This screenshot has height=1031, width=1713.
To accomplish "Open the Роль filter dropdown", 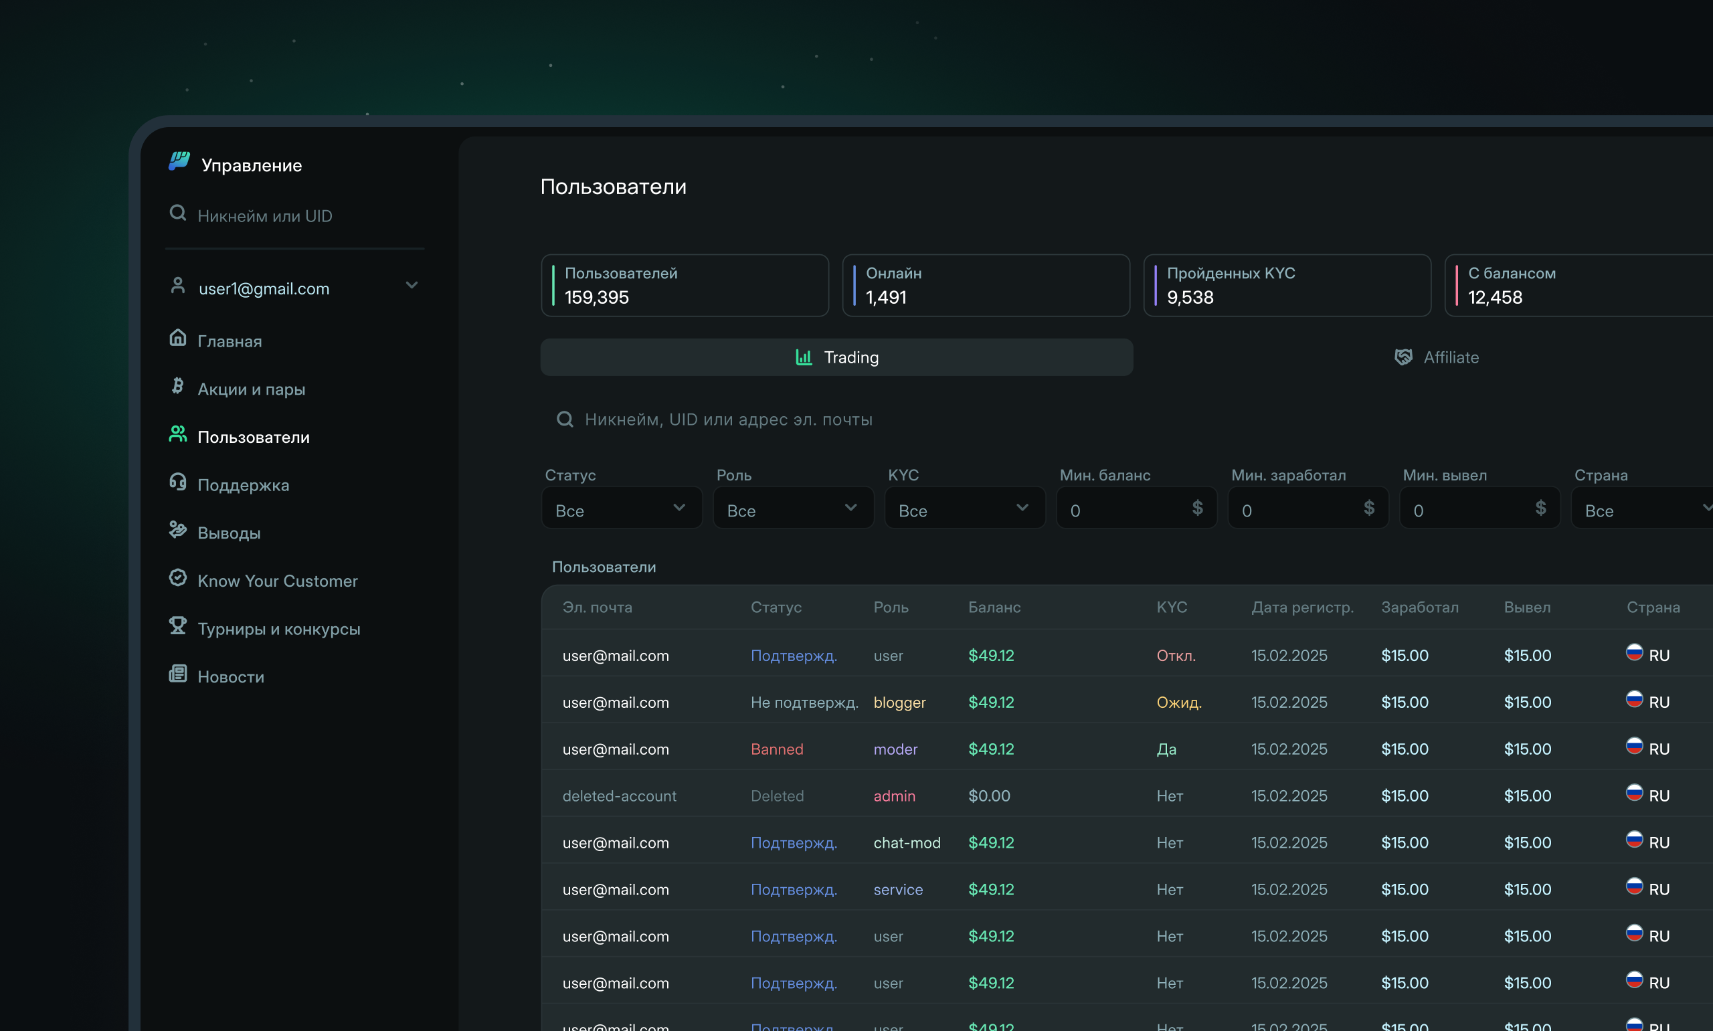I will (792, 508).
